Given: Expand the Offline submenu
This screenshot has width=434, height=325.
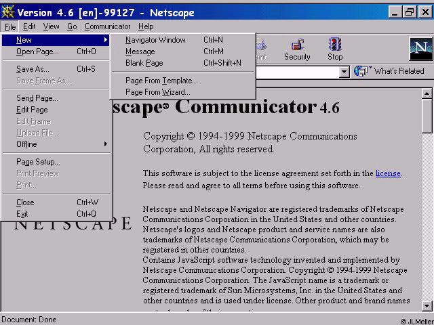Looking at the screenshot, I should point(56,144).
